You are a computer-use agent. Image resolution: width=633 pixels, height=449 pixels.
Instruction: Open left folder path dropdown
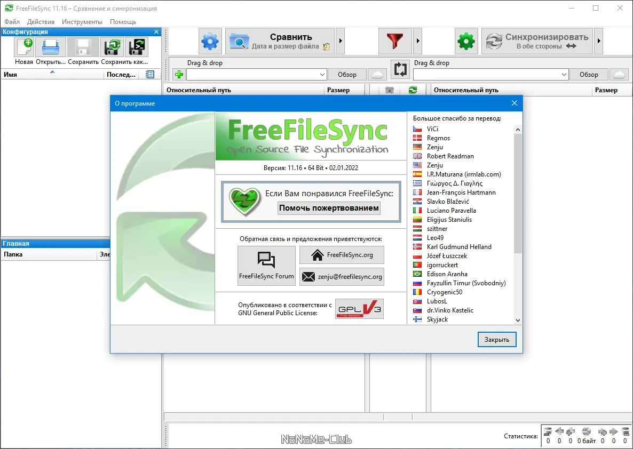322,74
